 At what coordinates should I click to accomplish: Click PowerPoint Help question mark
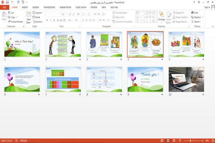(194, 2)
